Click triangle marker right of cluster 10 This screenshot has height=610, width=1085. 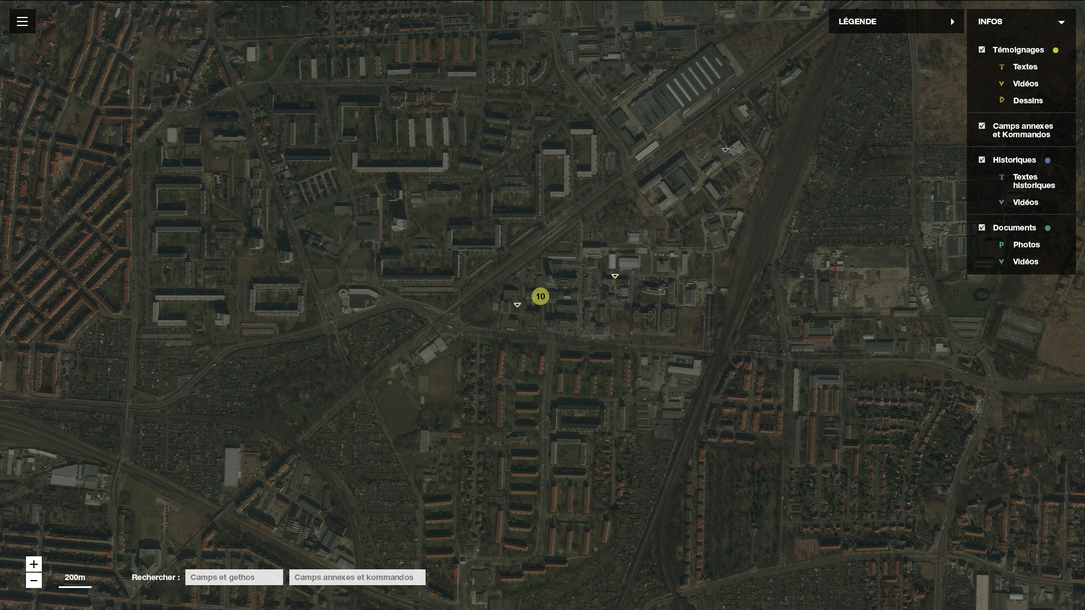(x=615, y=276)
